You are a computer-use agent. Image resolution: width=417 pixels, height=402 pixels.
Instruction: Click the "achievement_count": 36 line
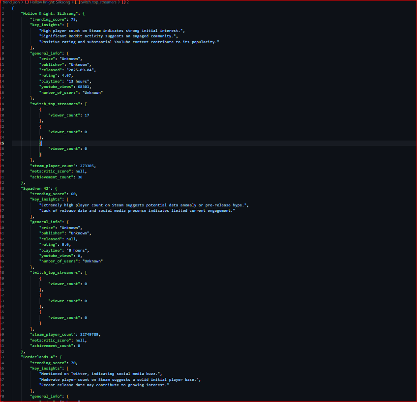pos(56,177)
